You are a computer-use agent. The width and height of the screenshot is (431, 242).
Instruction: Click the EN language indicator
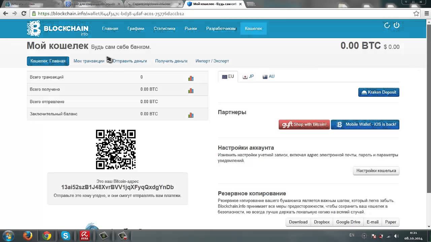pyautogui.click(x=352, y=235)
